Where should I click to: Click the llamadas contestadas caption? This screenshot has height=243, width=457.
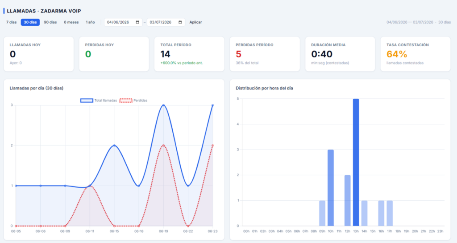click(405, 63)
